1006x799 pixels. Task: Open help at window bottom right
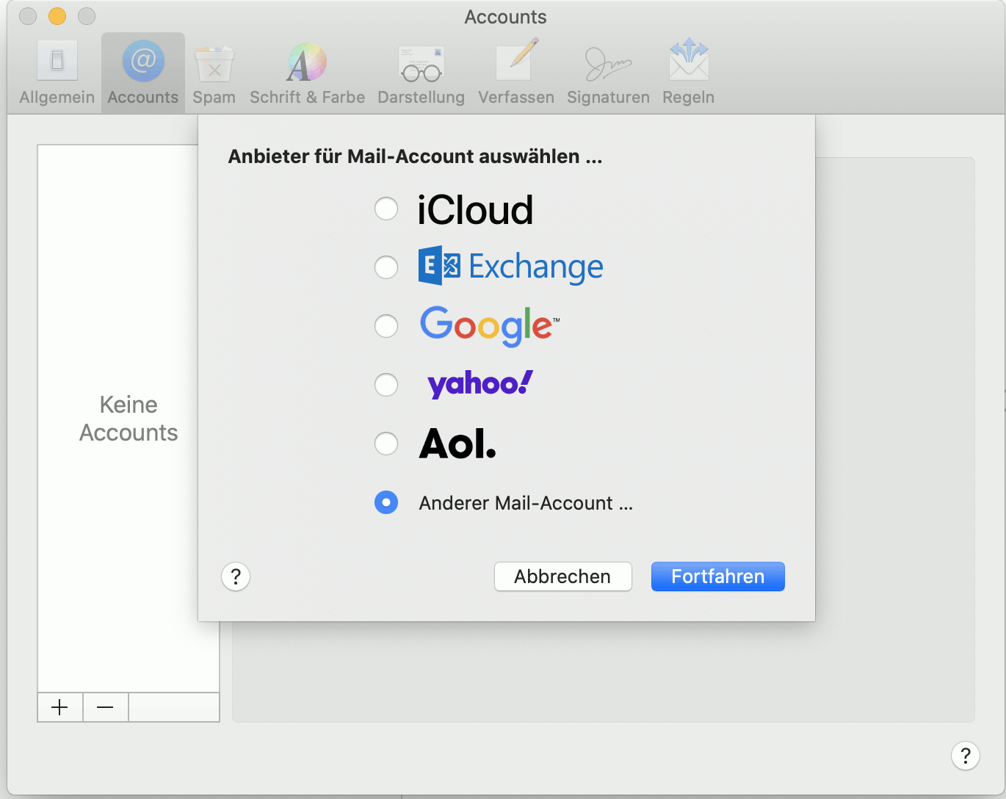[x=965, y=755]
